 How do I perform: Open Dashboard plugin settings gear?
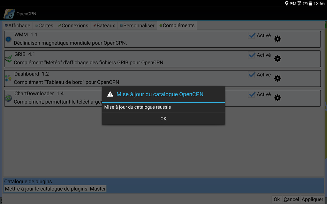click(x=278, y=78)
